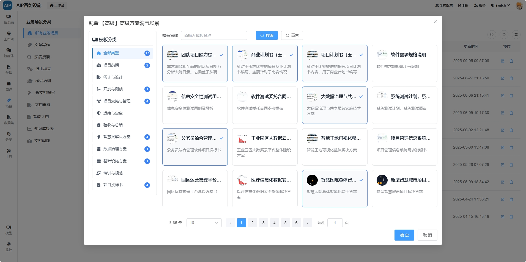
Task: Click the 数据集 dataset sidebar icon
Action: (x=9, y=120)
